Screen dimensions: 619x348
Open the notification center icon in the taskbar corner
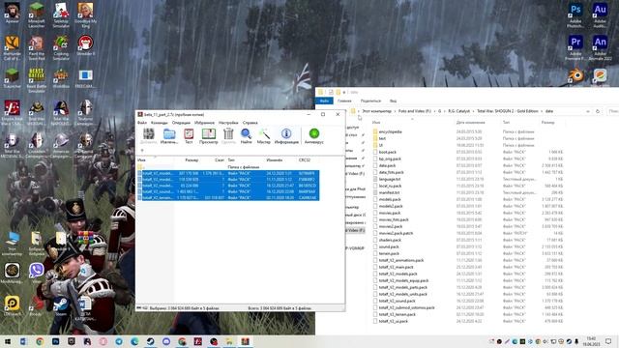click(x=608, y=341)
